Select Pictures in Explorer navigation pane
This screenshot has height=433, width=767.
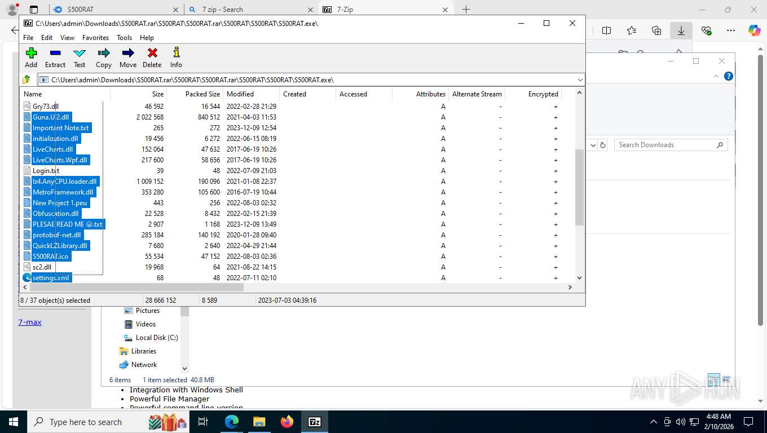pyautogui.click(x=142, y=311)
